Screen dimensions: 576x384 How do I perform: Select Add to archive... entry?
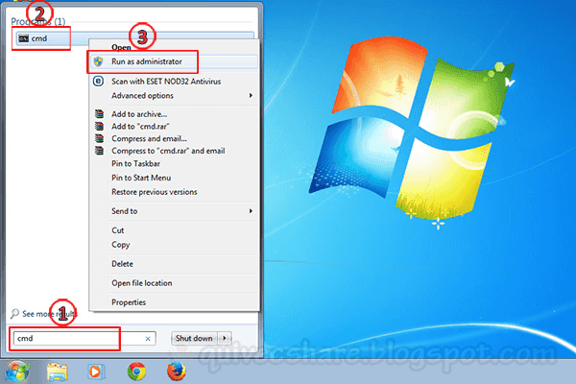[139, 114]
